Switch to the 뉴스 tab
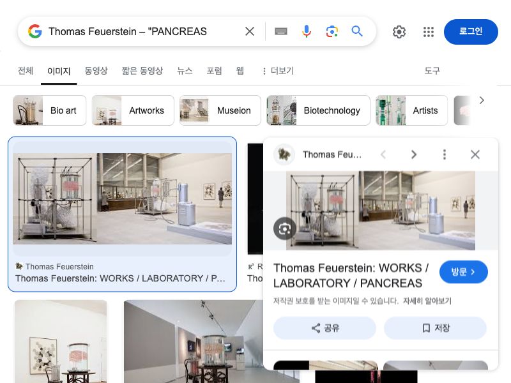Image resolution: width=511 pixels, height=383 pixels. click(185, 71)
